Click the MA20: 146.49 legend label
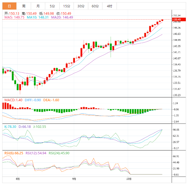 point(62,17)
